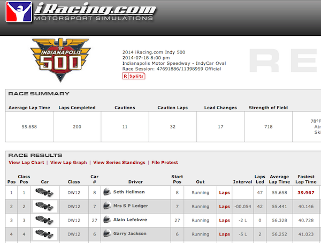Click average lap time 56.328
This screenshot has width=321, height=243.
(279, 221)
